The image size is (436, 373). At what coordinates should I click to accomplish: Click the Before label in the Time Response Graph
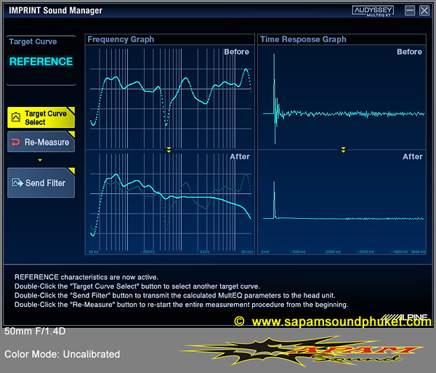(409, 52)
